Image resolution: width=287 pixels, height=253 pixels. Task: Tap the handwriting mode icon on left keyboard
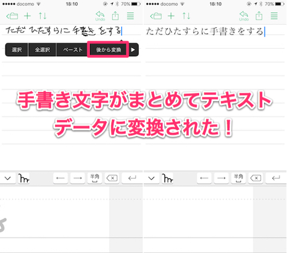pyautogui.click(x=24, y=178)
